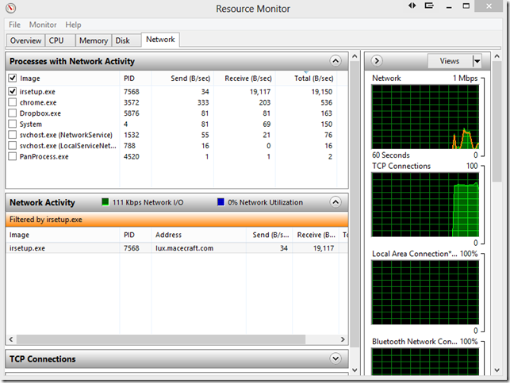Click the main pane scroll up arrow
Screen dimensions: 510x383
click(x=355, y=56)
